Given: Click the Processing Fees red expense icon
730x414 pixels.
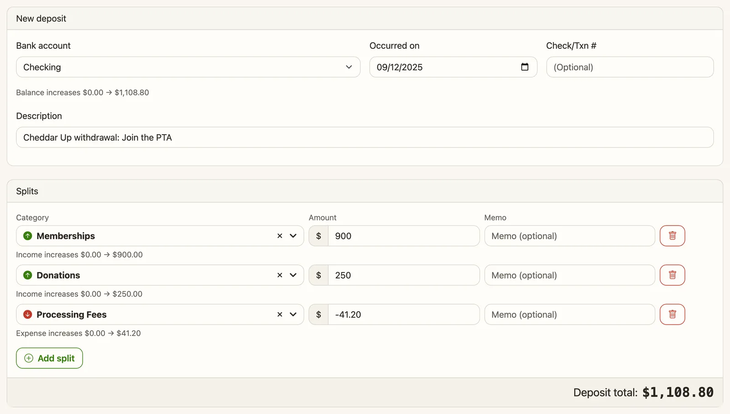Looking at the screenshot, I should point(28,314).
